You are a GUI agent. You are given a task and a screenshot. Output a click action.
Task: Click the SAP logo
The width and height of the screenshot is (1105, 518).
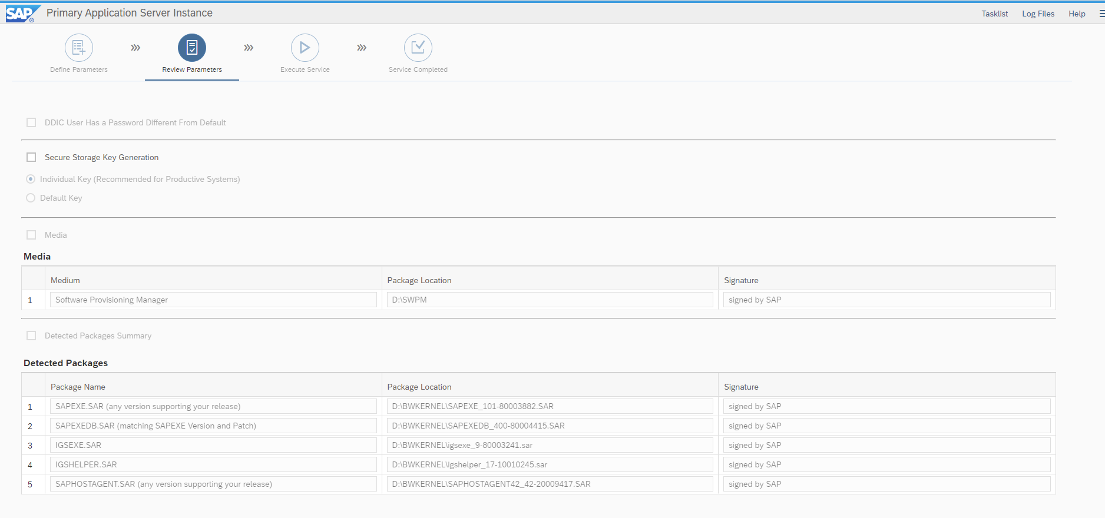tap(23, 14)
